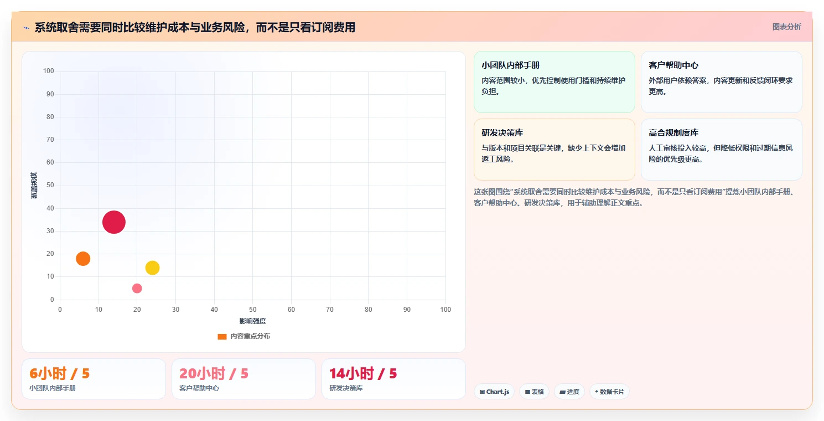This screenshot has height=421, width=824.
Task: Open the 高合规制度库 card
Action: [721, 150]
